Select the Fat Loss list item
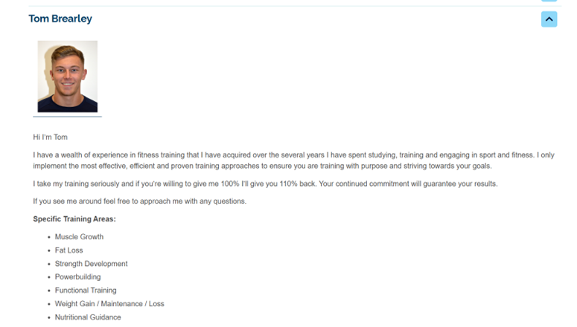577x327 pixels. (x=68, y=250)
